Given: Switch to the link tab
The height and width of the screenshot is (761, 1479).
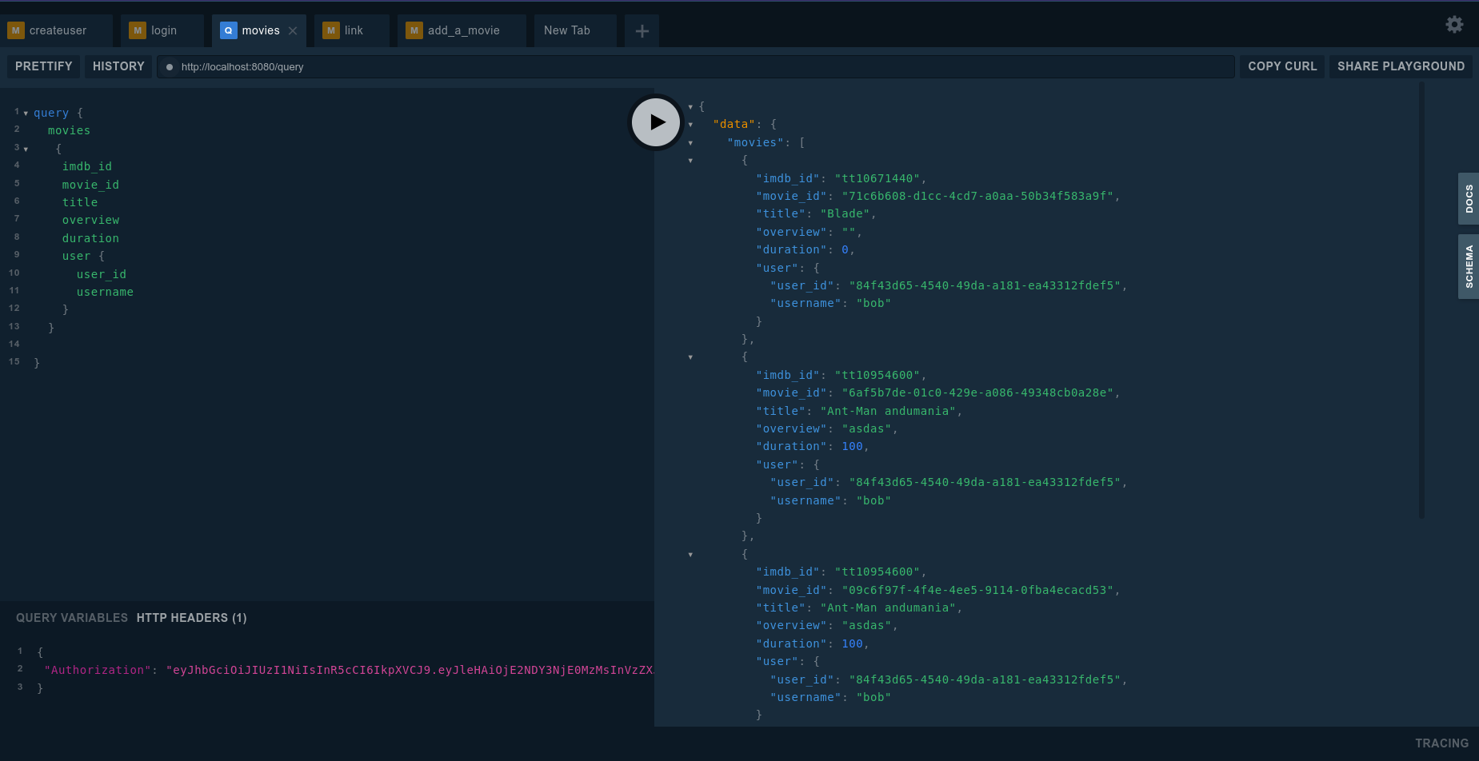Looking at the screenshot, I should tap(352, 31).
